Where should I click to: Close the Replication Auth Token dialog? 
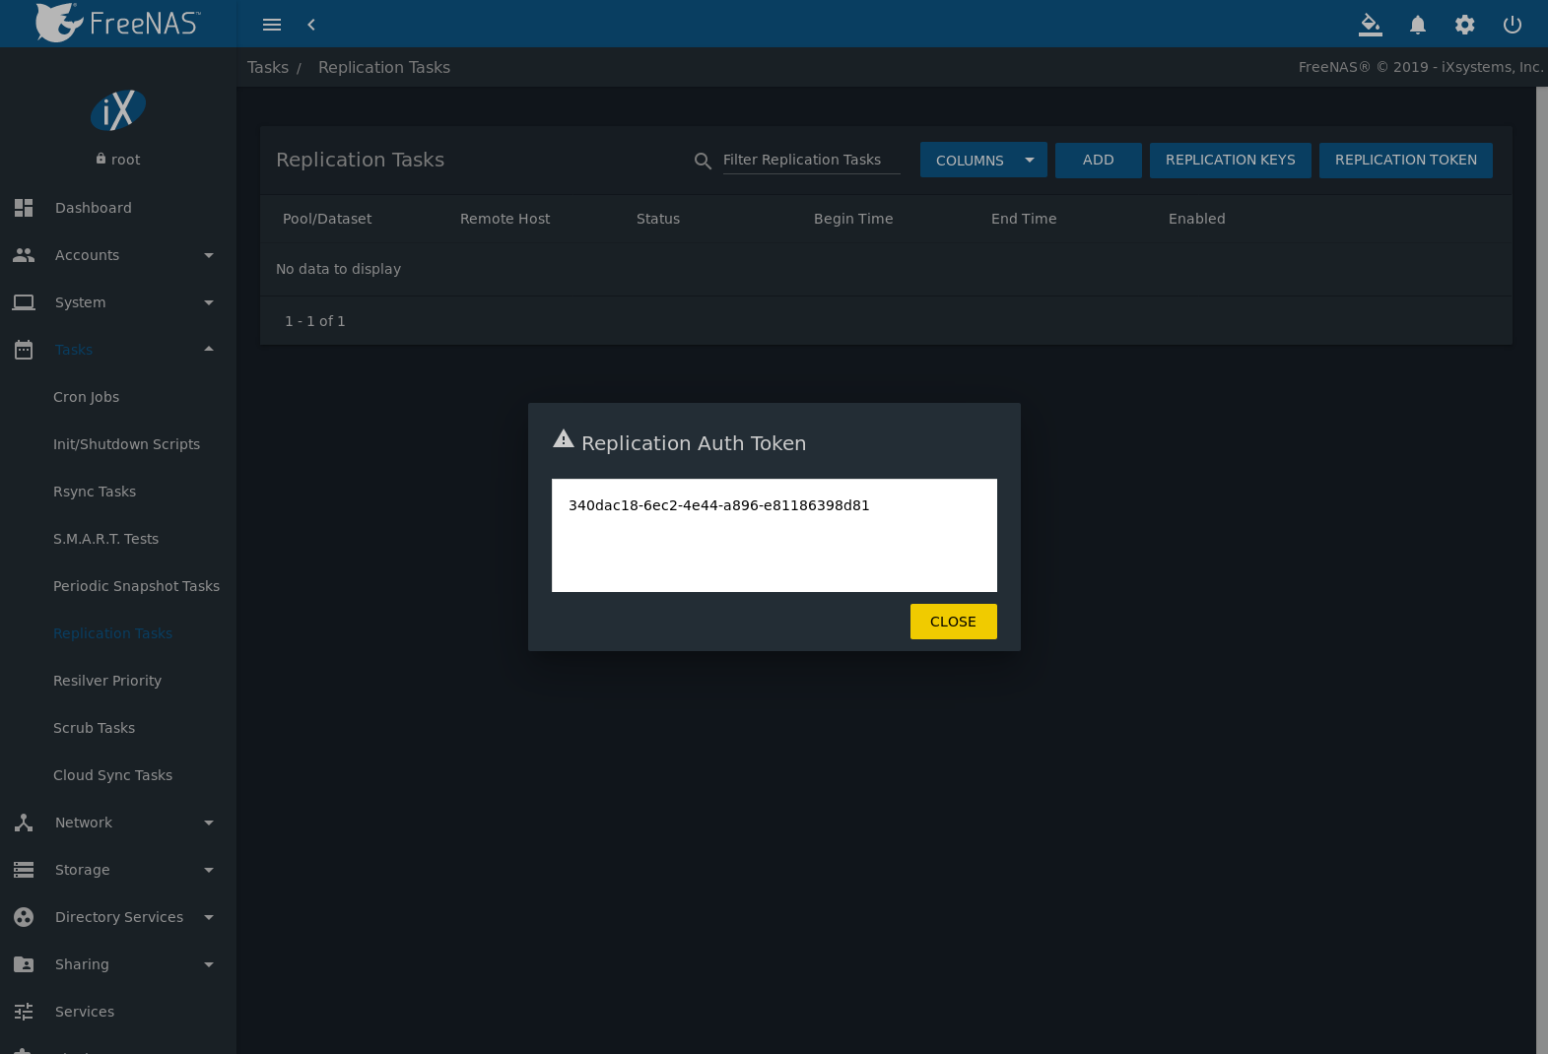953,622
